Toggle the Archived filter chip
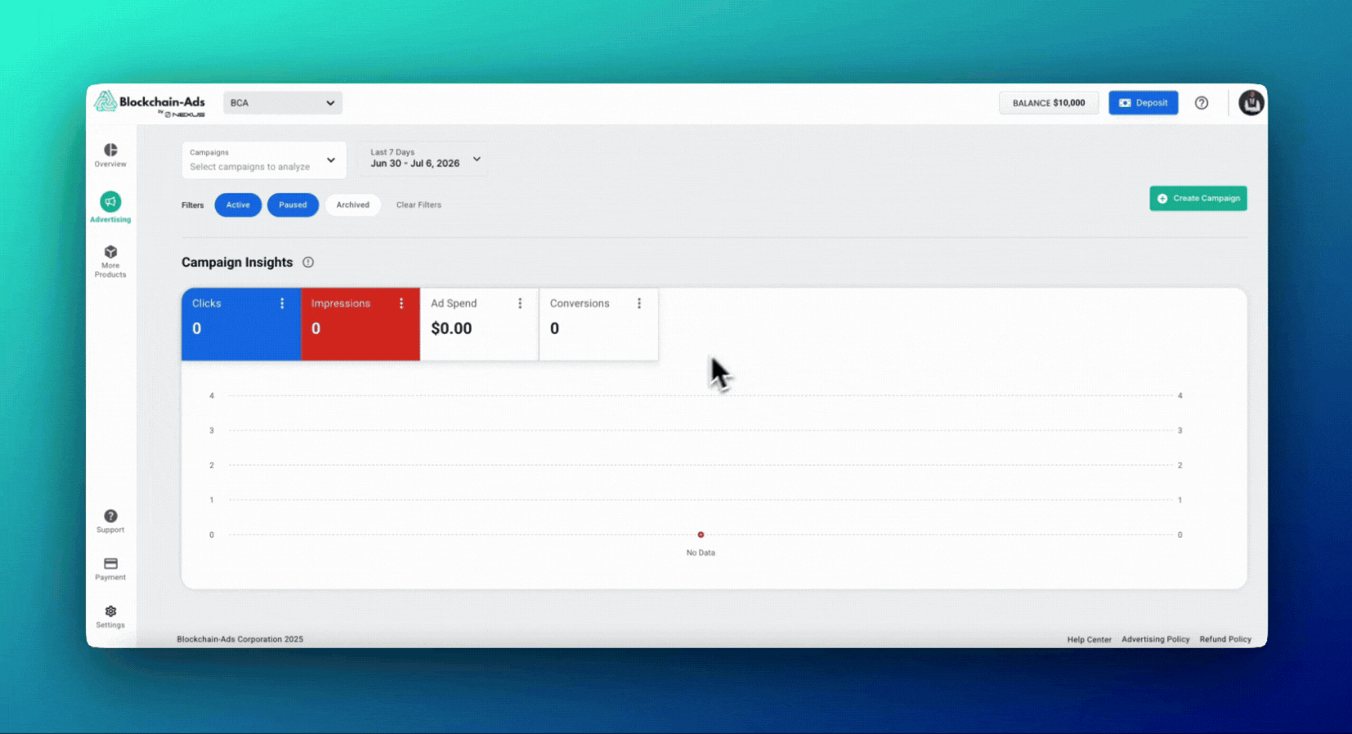This screenshot has height=734, width=1352. 352,205
